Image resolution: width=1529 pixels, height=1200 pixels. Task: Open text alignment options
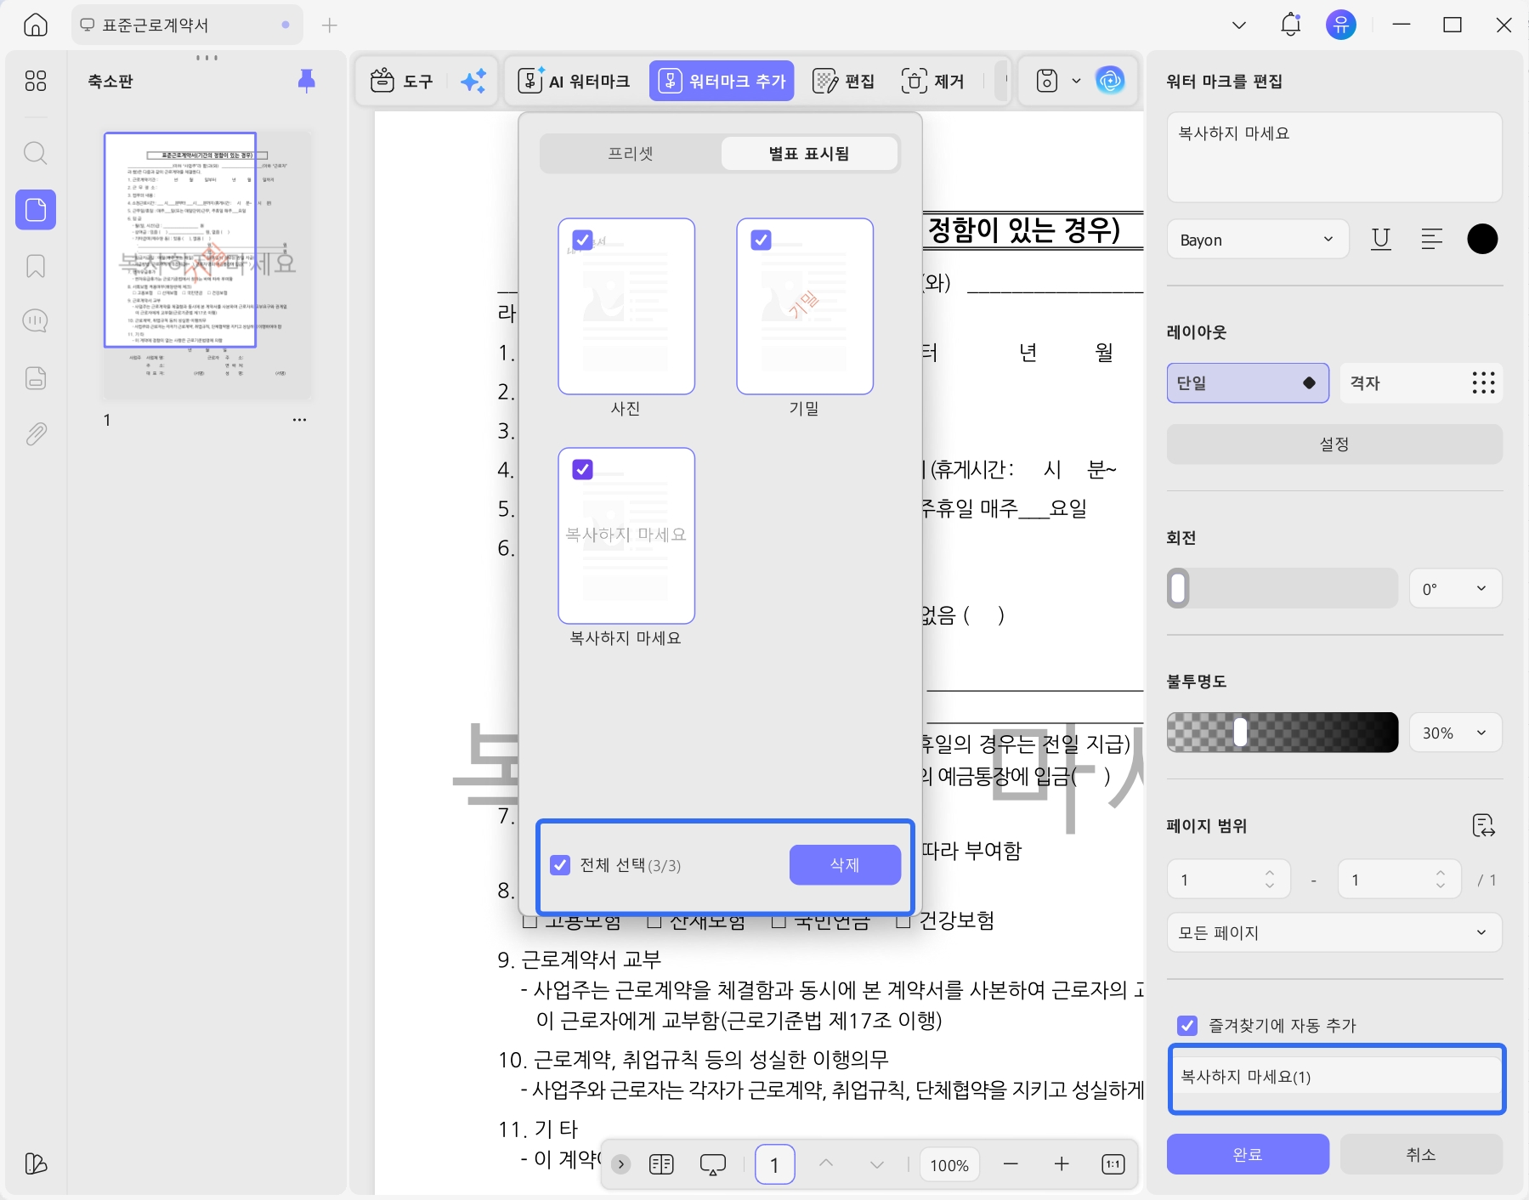(1432, 239)
